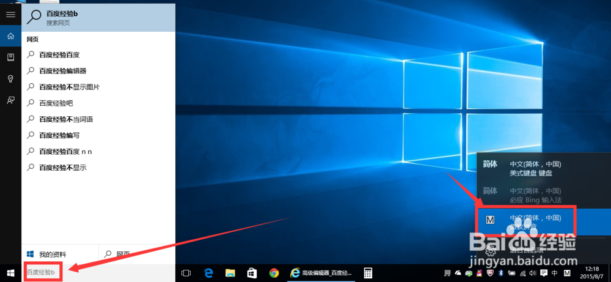Launch Microsoft Edge from taskbar
The height and width of the screenshot is (282, 611).
(210, 273)
